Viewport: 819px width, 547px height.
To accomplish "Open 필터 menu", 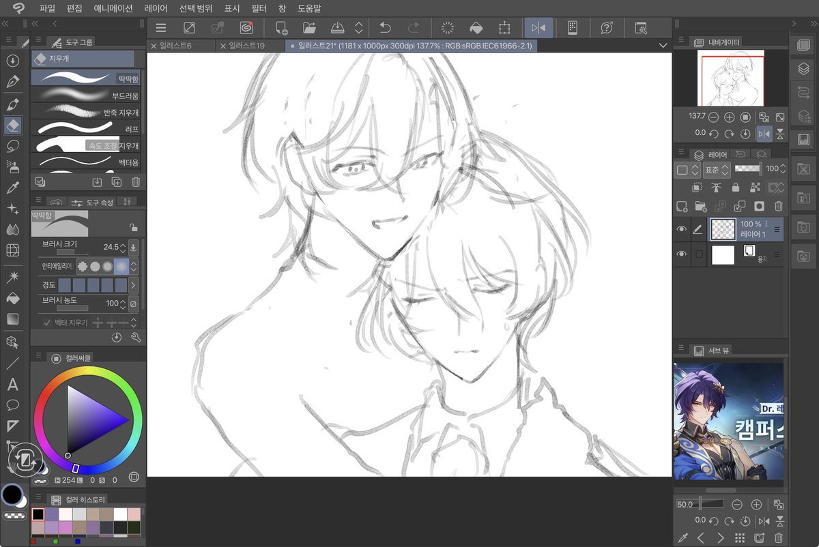I will (x=259, y=9).
